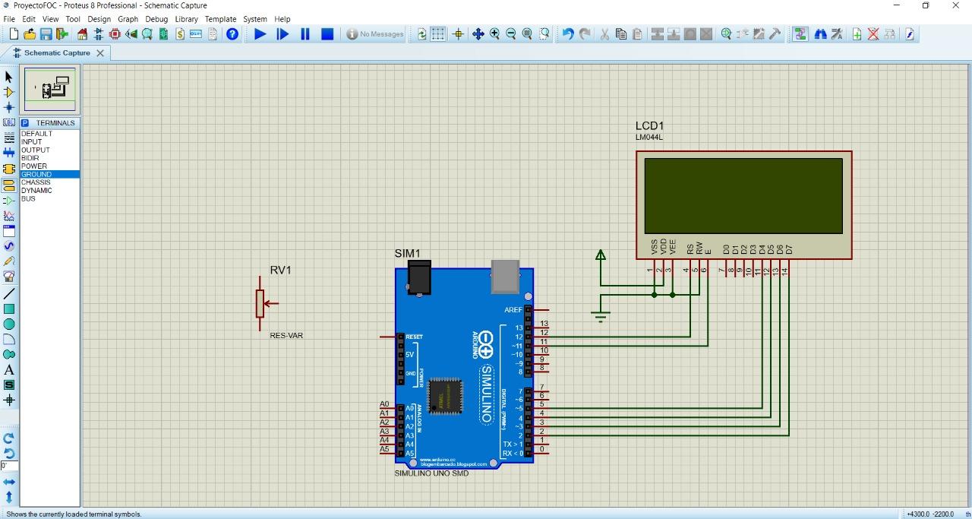Open the File menu

point(9,19)
